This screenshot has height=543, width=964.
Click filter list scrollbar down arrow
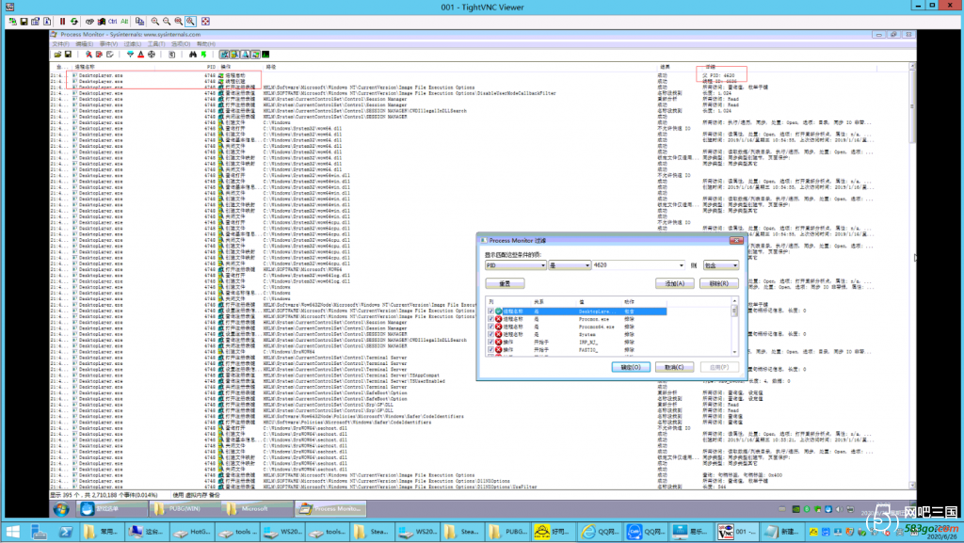(x=734, y=352)
